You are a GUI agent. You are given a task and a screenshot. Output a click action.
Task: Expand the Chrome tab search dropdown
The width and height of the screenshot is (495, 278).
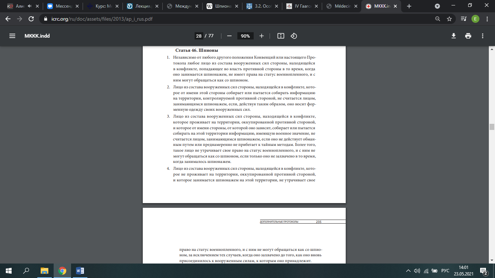[437, 6]
